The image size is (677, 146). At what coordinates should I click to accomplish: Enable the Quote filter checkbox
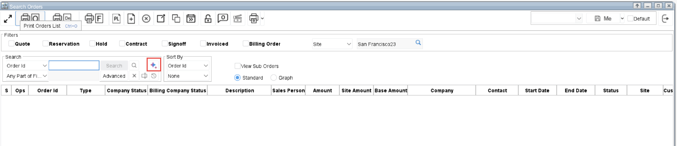tap(11, 43)
